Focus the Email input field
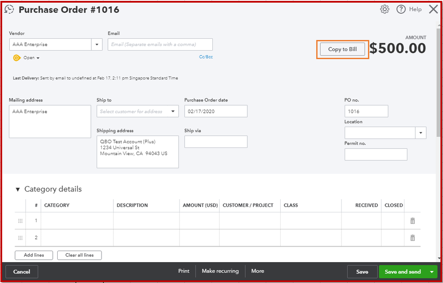This screenshot has width=443, height=283. click(160, 44)
